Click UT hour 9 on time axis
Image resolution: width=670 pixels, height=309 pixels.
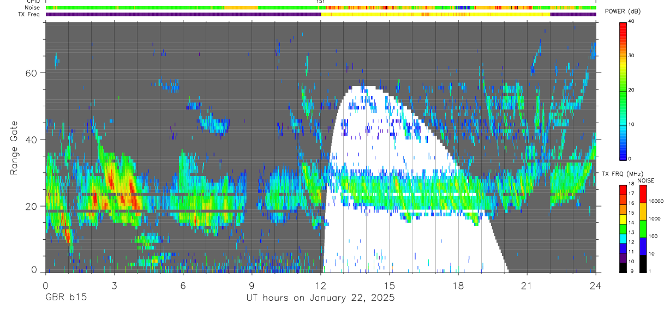click(252, 285)
